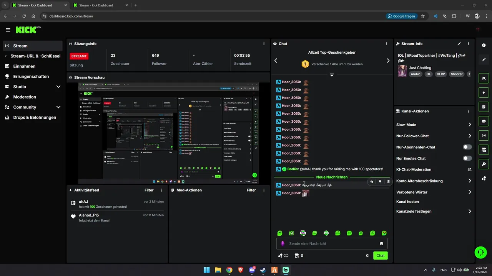This screenshot has width=492, height=276.
Task: Click the info icon in right rail
Action: click(x=484, y=45)
